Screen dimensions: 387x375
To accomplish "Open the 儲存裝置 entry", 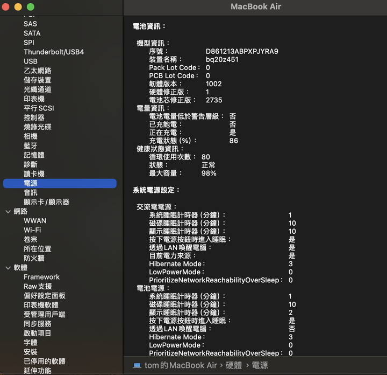I will coord(38,80).
